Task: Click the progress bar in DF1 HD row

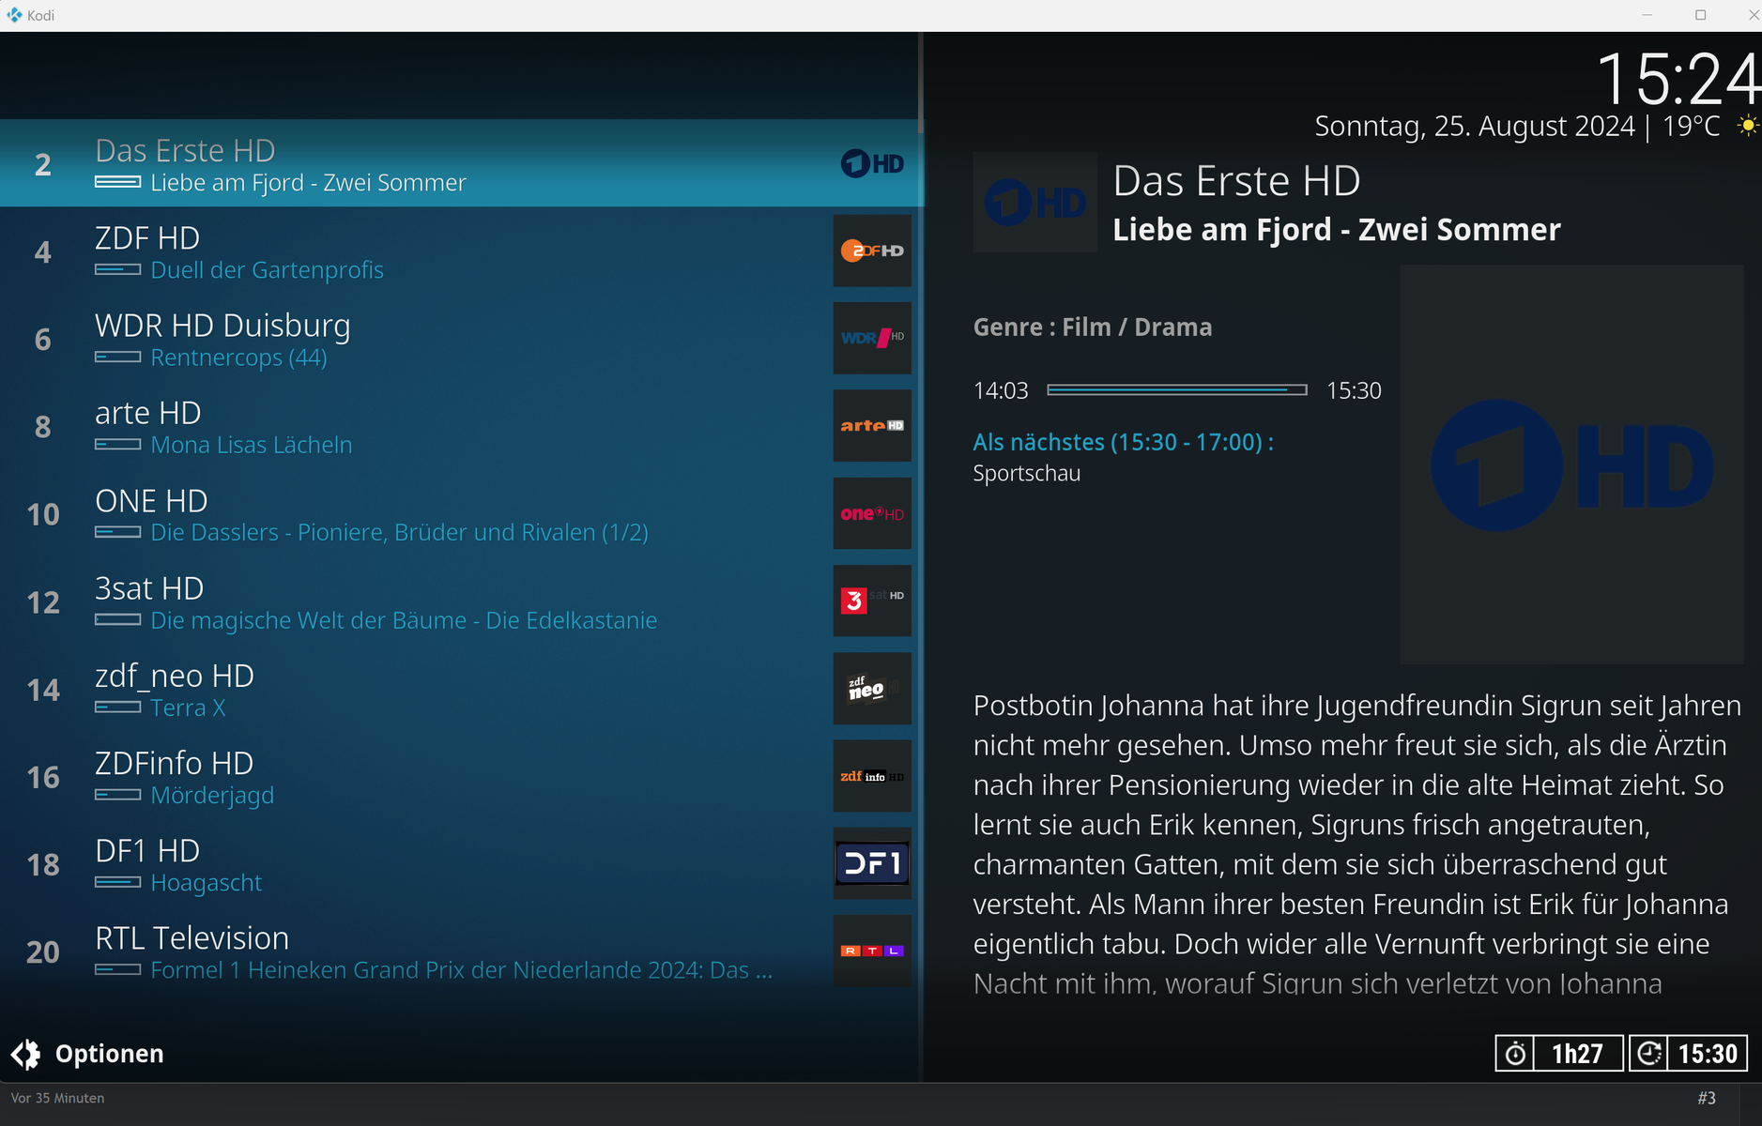Action: tap(118, 882)
